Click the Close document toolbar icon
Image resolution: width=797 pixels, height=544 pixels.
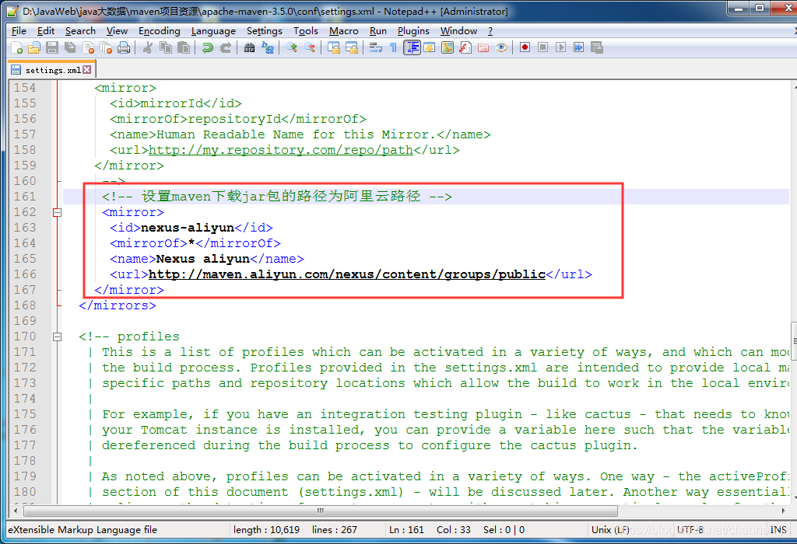[x=88, y=47]
